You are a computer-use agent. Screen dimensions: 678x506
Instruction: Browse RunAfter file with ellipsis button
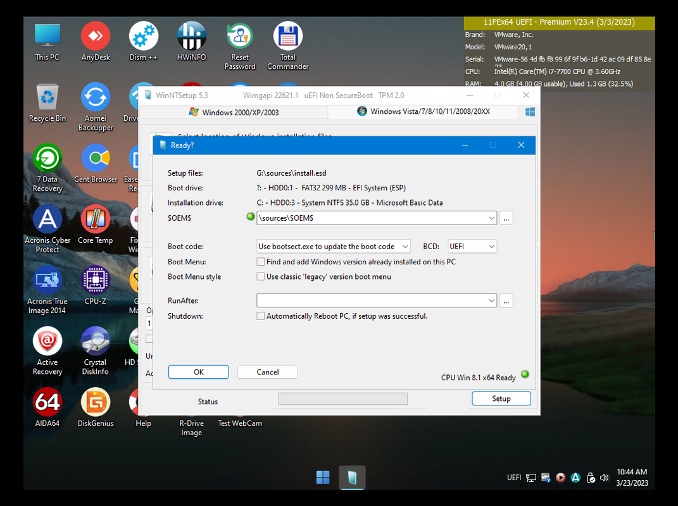[506, 300]
